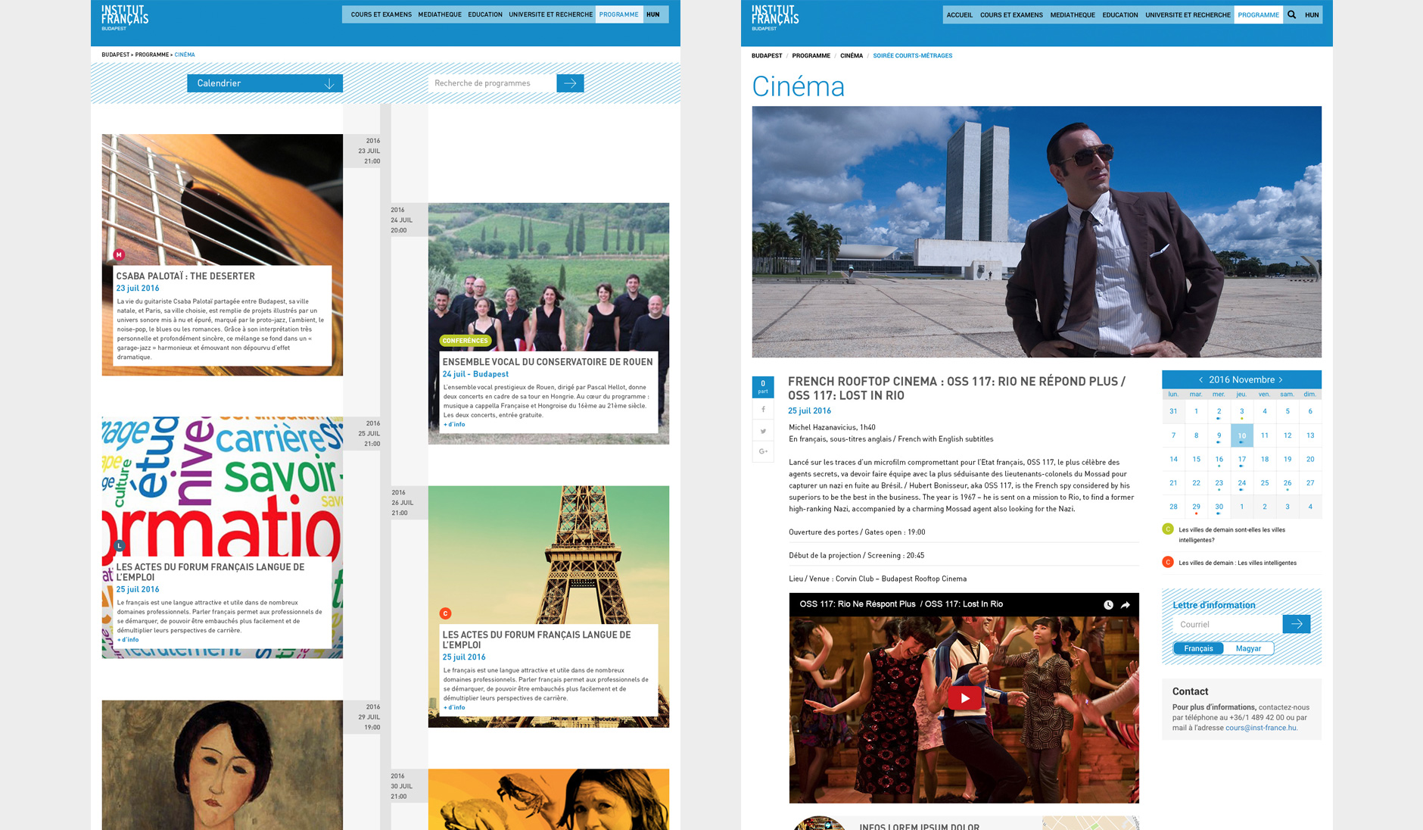Open the Modigliani portrait thumbnail
1423x830 pixels.
223,765
